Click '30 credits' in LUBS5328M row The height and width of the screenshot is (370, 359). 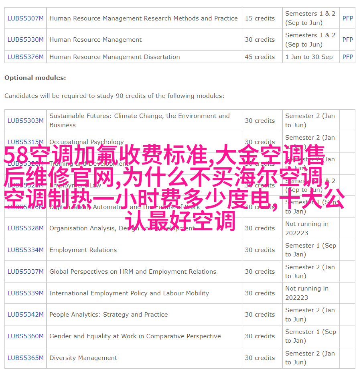click(260, 228)
